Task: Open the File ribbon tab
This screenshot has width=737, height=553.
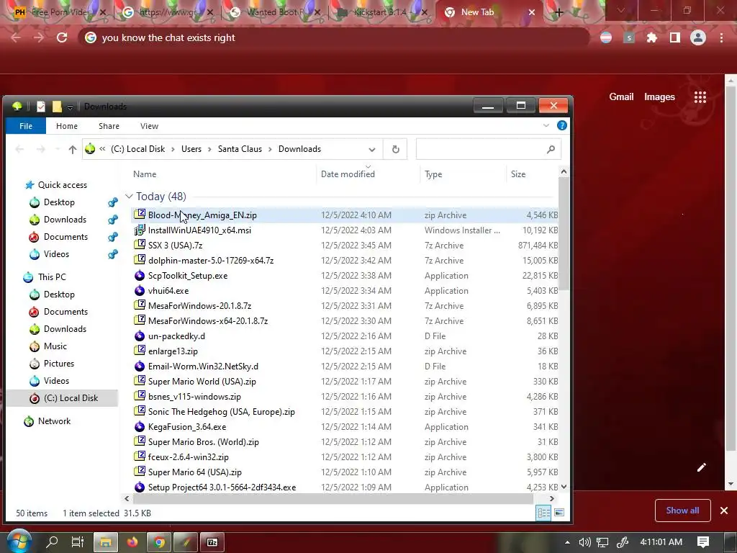Action: 26,126
